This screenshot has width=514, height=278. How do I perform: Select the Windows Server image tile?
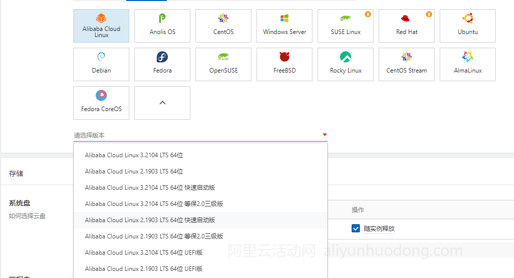pyautogui.click(x=284, y=26)
